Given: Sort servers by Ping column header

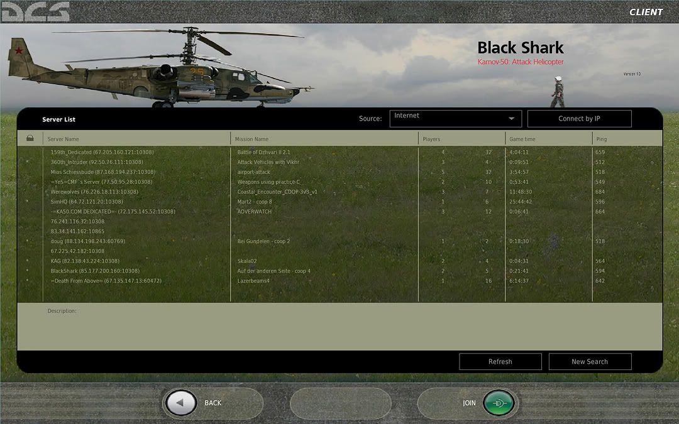Looking at the screenshot, I should [x=602, y=139].
